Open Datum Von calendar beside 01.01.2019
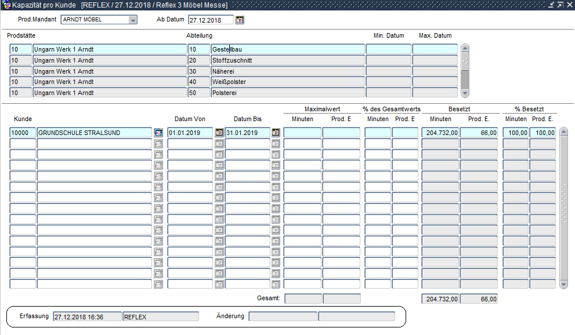The height and width of the screenshot is (335, 575). (219, 133)
